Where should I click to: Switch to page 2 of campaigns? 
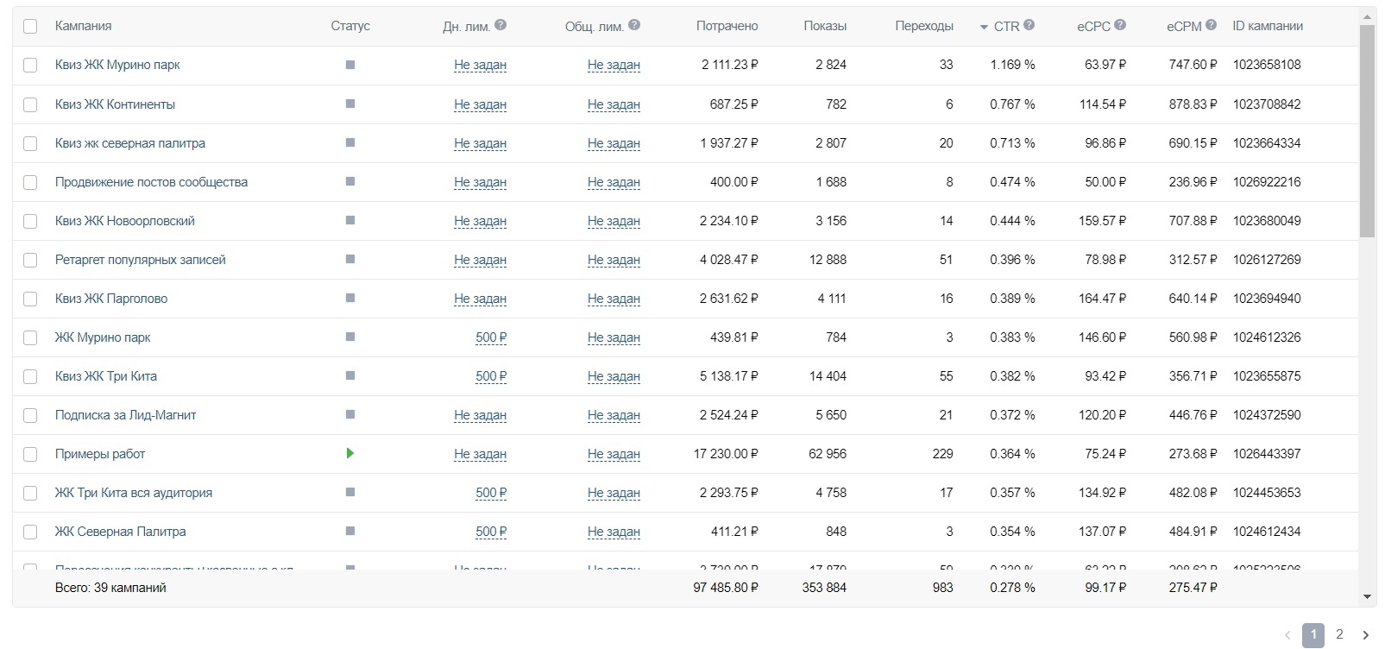(1339, 634)
